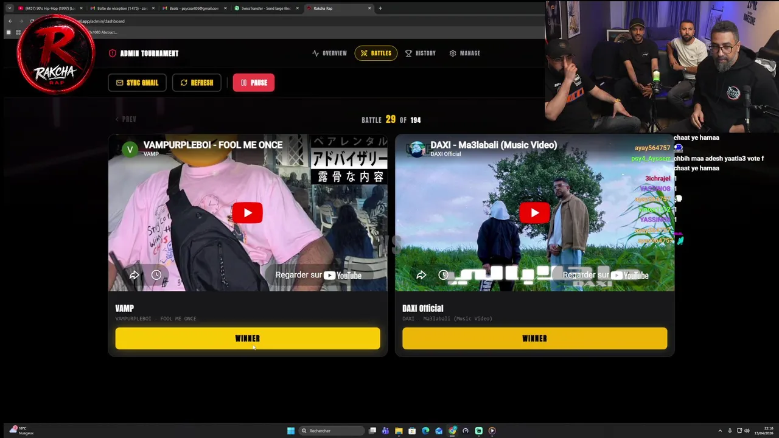The image size is (779, 438).
Task: Open a new browser tab
Action: (380, 9)
